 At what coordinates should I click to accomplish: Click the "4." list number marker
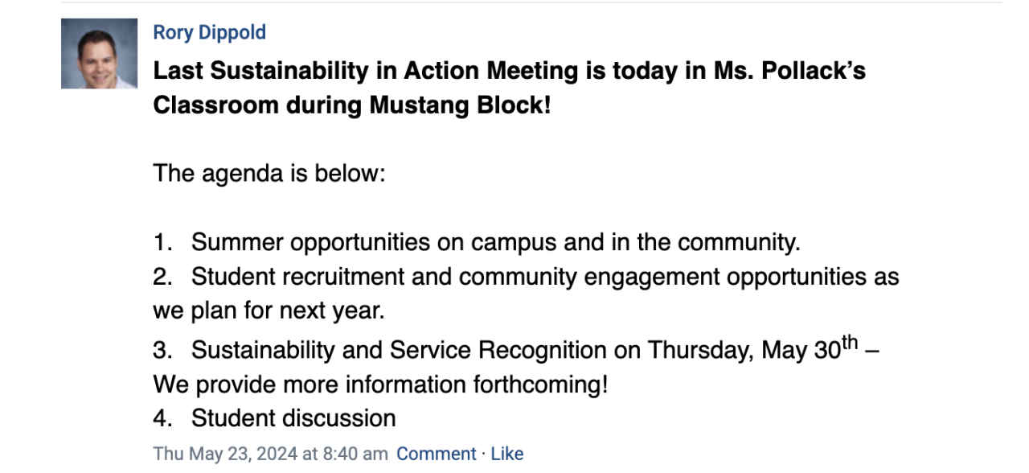click(163, 418)
